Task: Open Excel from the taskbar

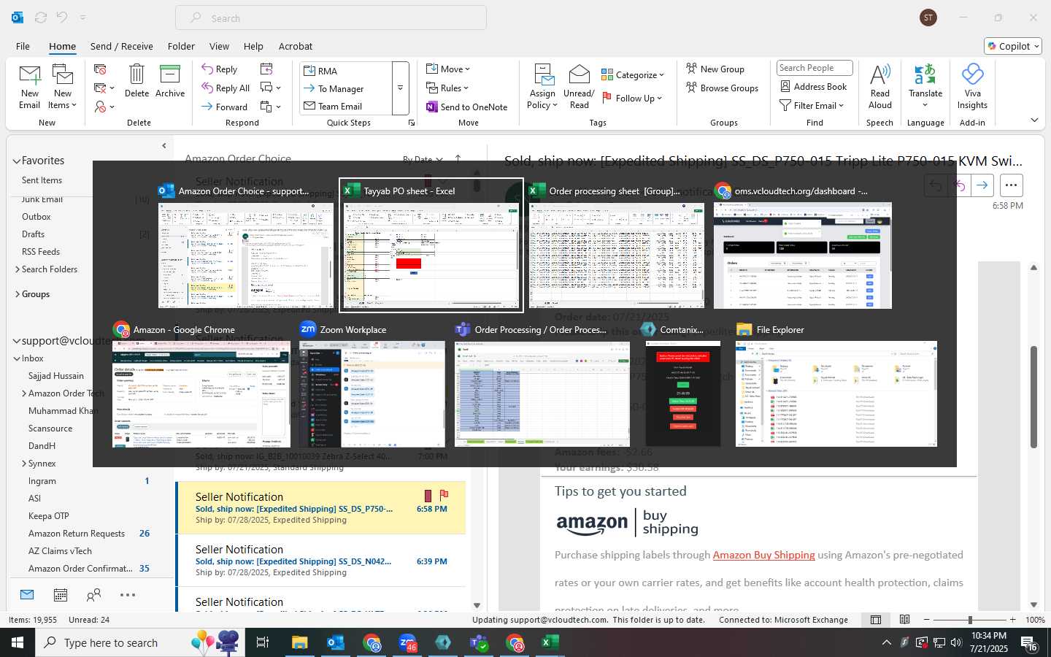Action: tap(550, 642)
